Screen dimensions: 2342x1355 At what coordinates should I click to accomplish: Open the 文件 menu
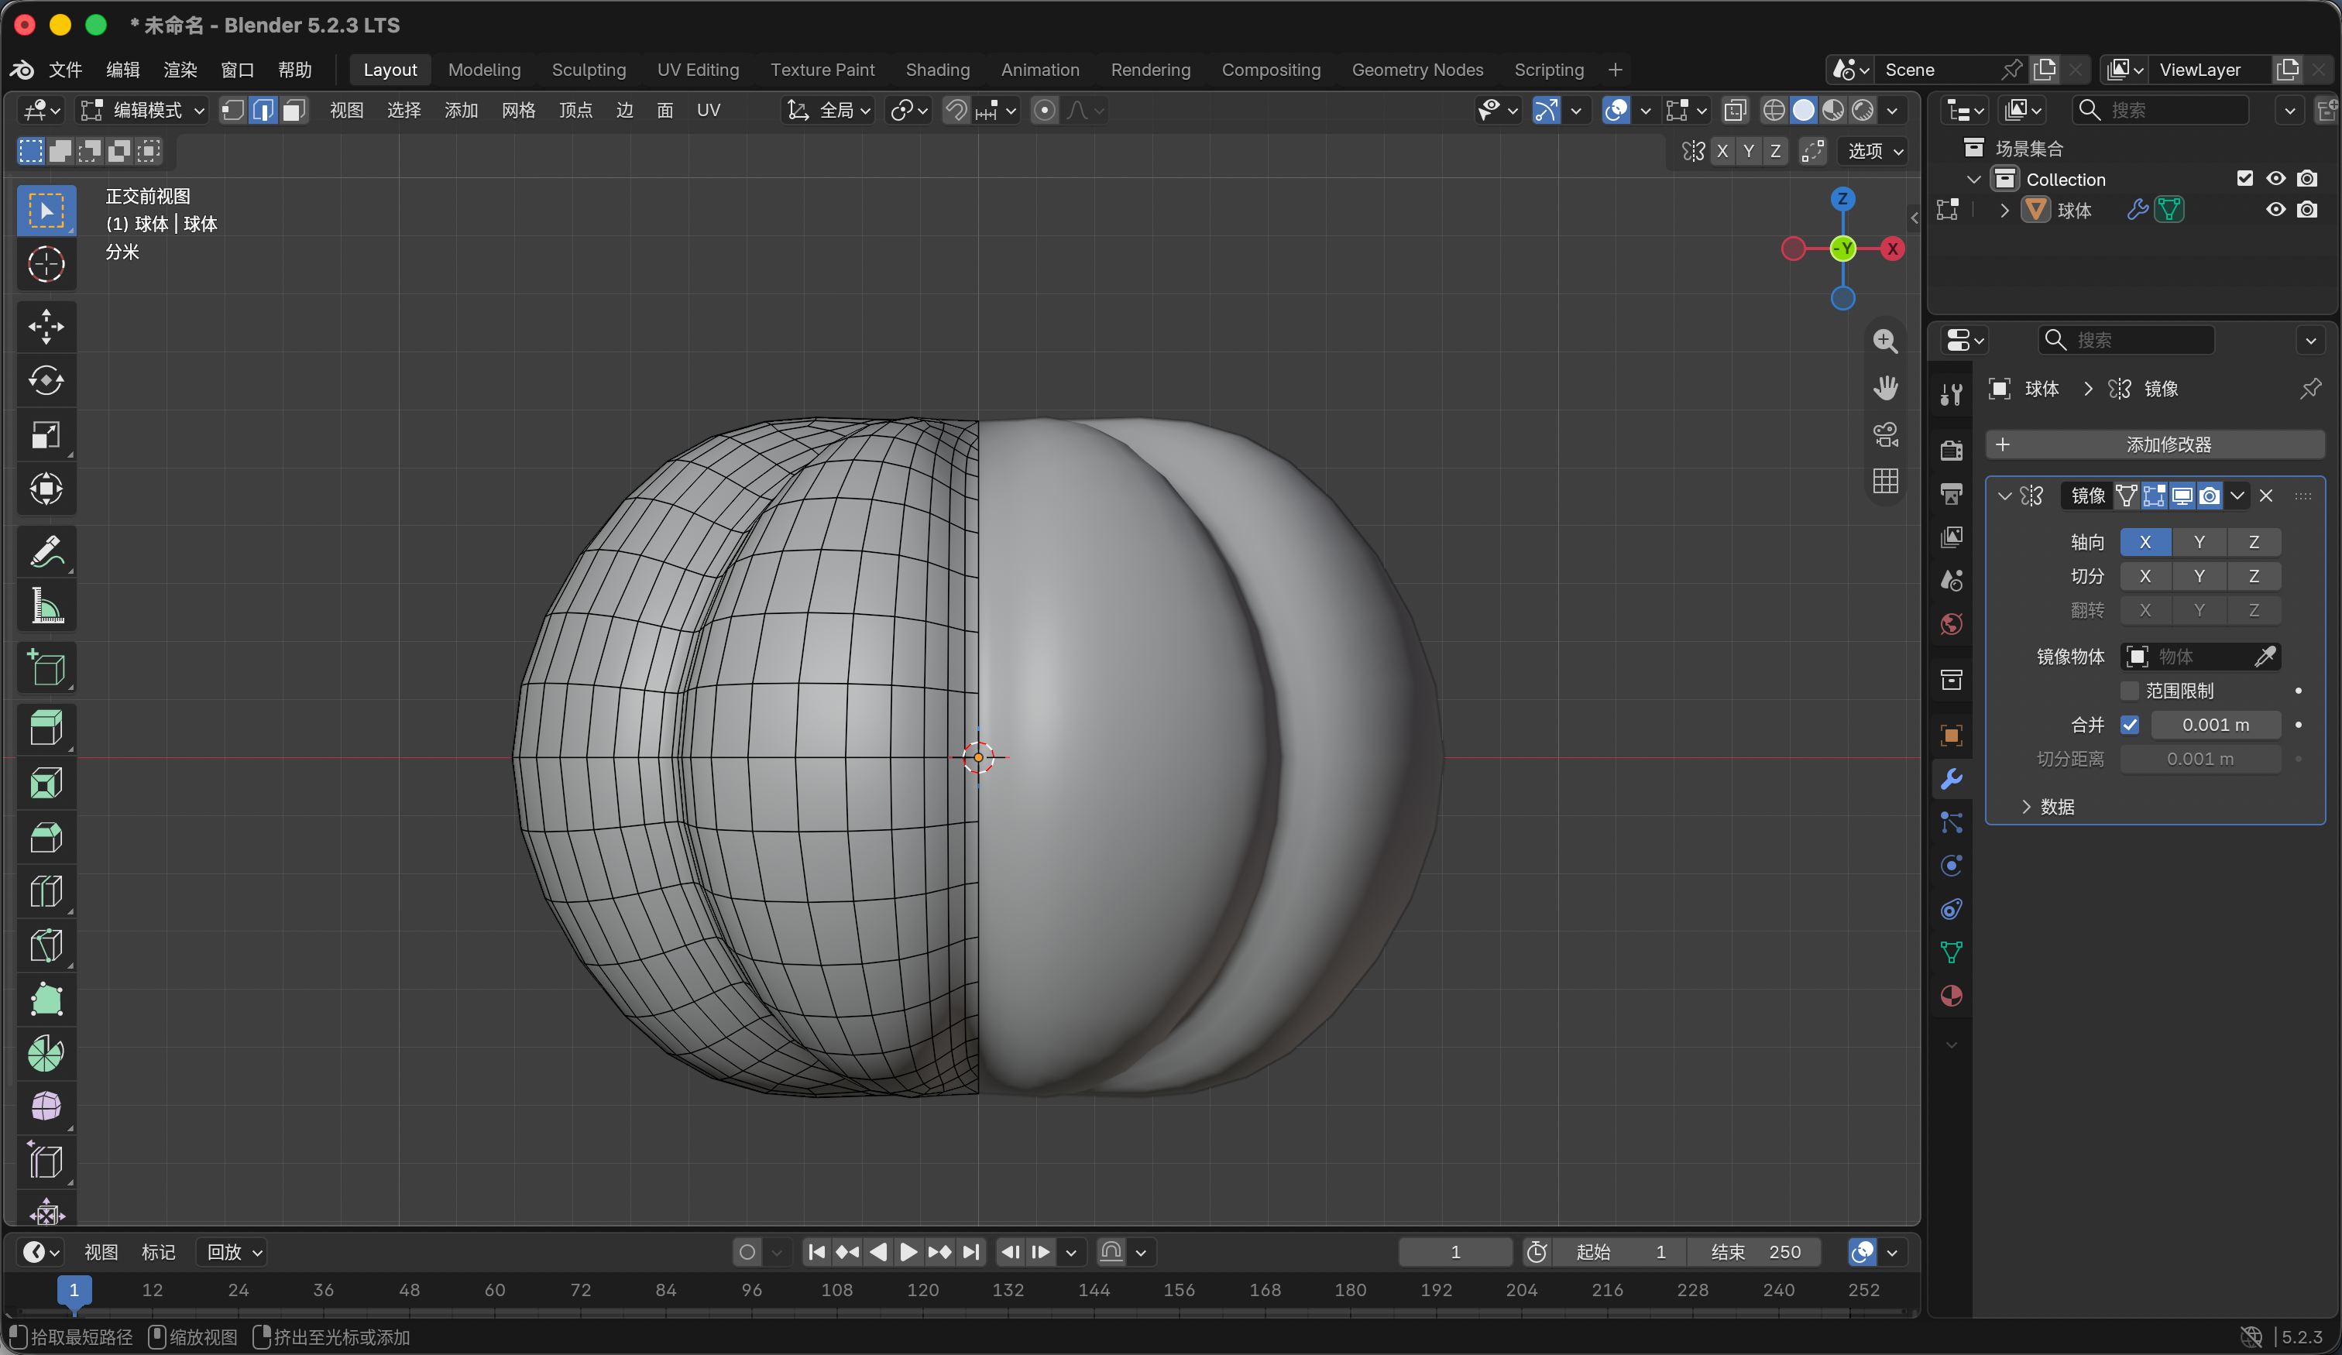pos(65,70)
